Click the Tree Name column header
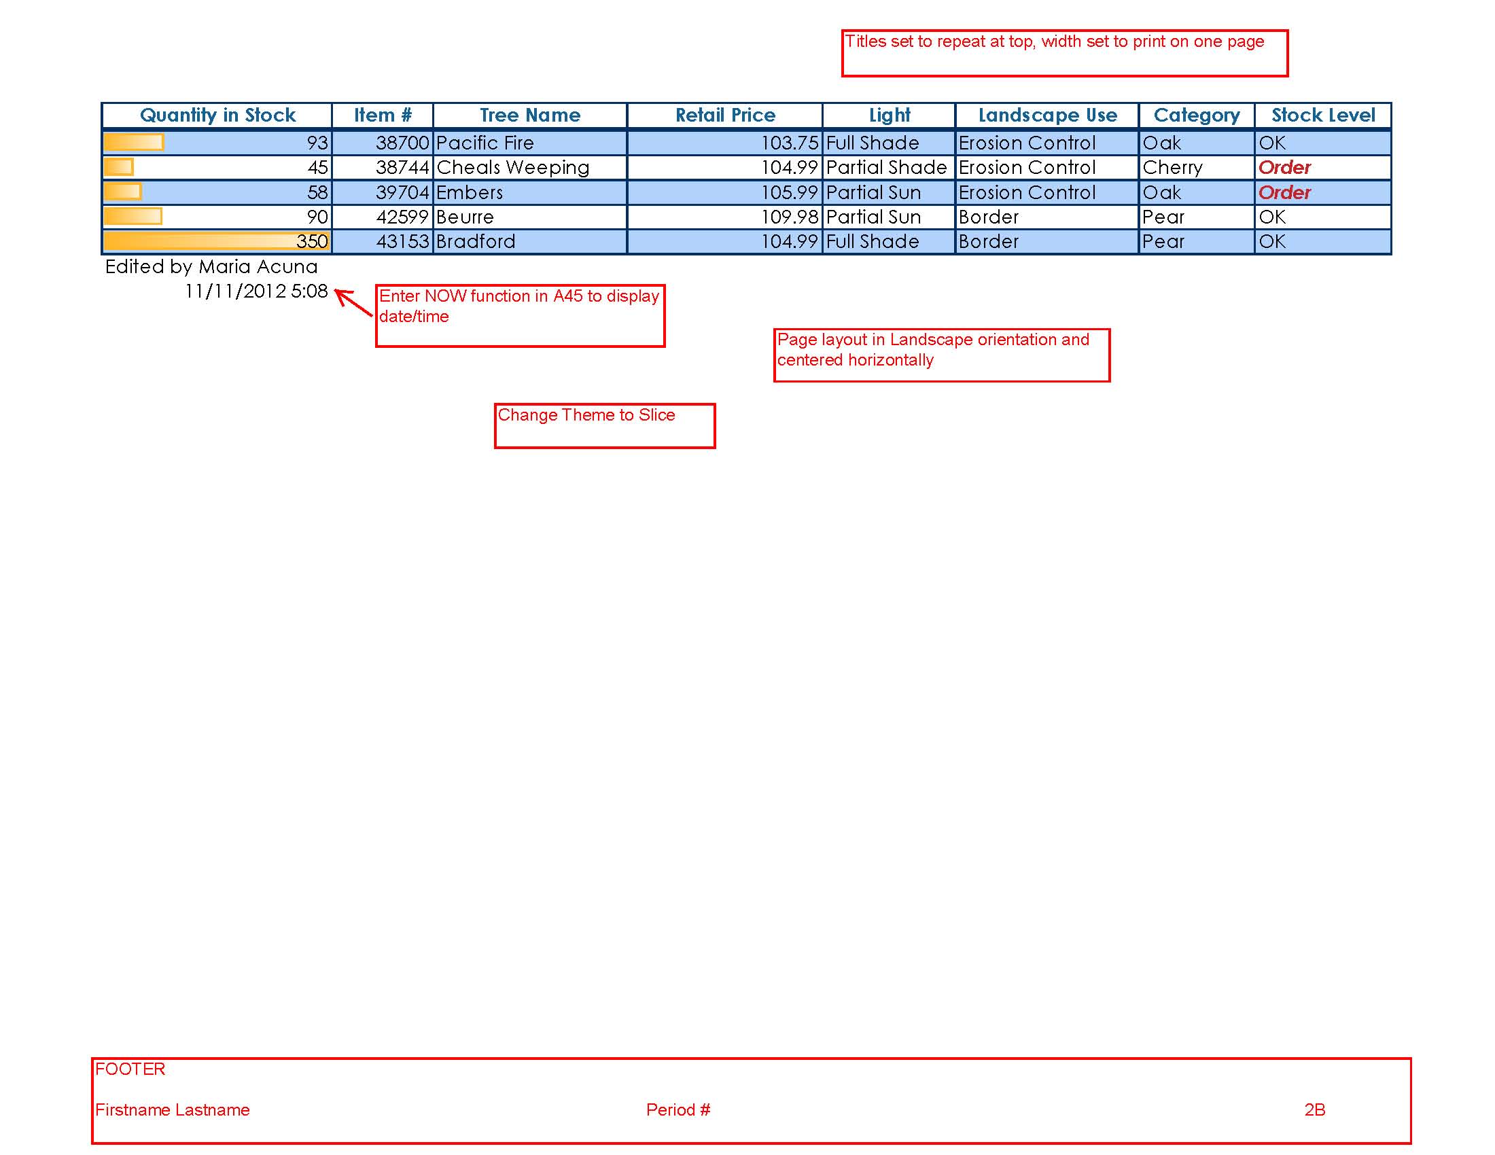 click(x=530, y=115)
